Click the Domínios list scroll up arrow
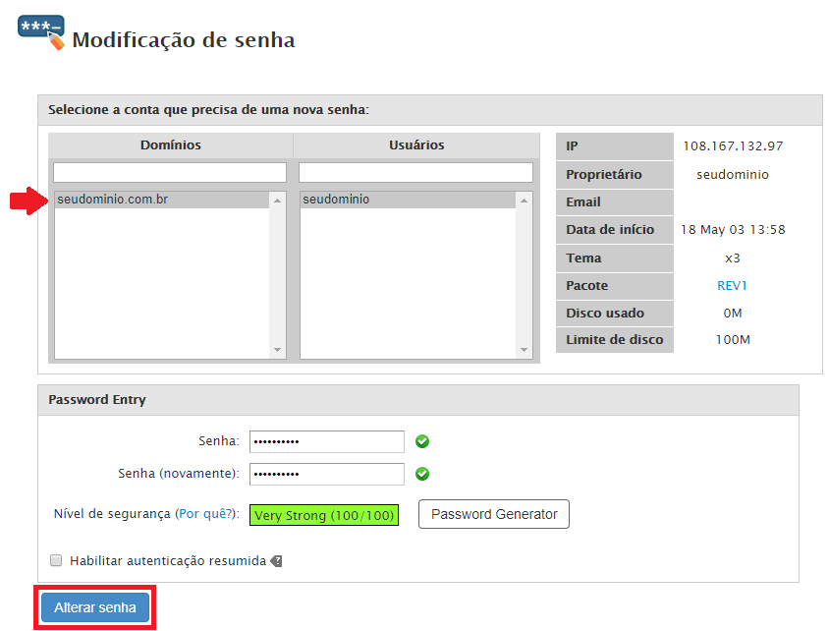The width and height of the screenshot is (829, 631). click(x=277, y=201)
